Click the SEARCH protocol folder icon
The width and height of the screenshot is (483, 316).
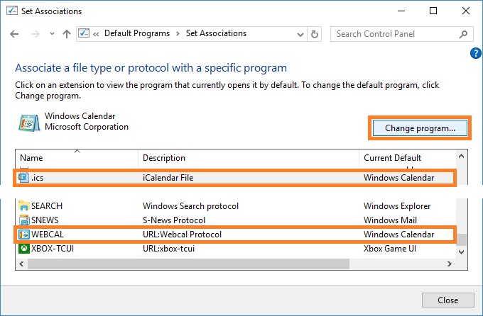pos(23,205)
